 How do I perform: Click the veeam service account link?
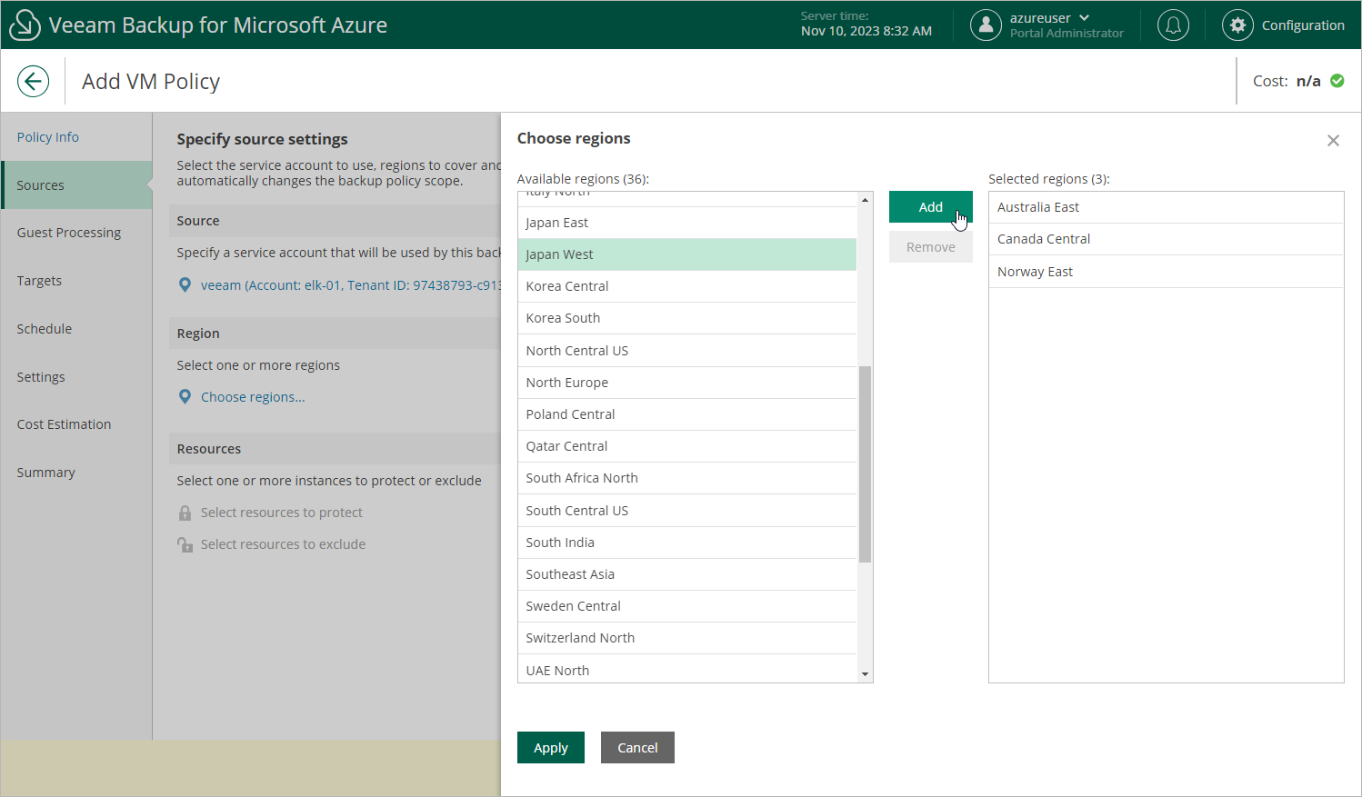click(351, 285)
